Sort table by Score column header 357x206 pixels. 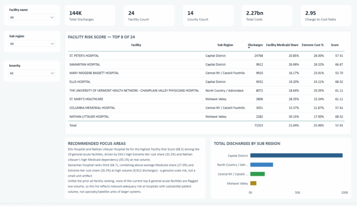tap(334, 45)
